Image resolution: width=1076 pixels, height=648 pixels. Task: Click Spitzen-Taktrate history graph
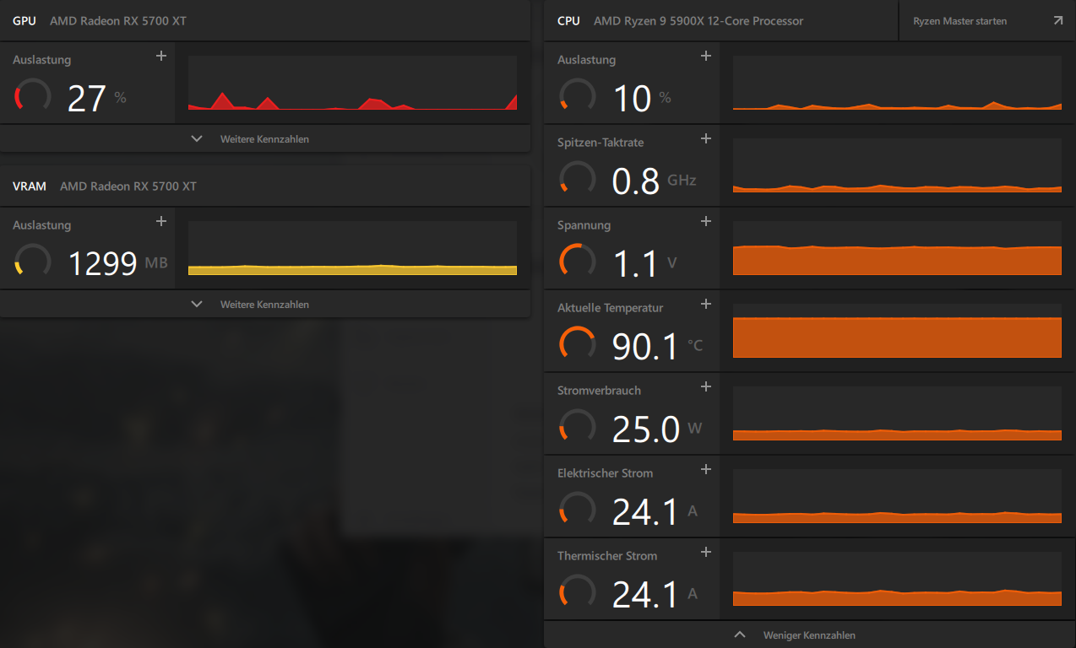[897, 165]
